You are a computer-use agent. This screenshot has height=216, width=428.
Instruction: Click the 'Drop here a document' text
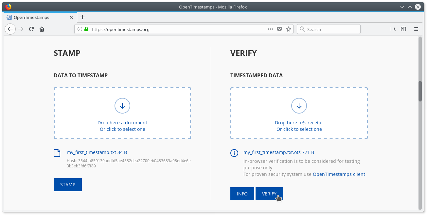[122, 123]
